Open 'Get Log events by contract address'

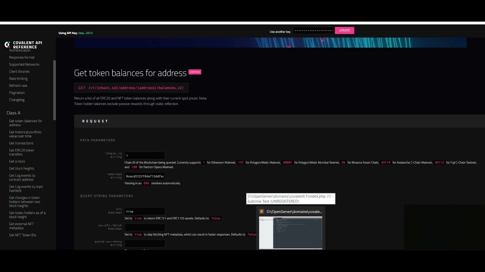pyautogui.click(x=22, y=178)
